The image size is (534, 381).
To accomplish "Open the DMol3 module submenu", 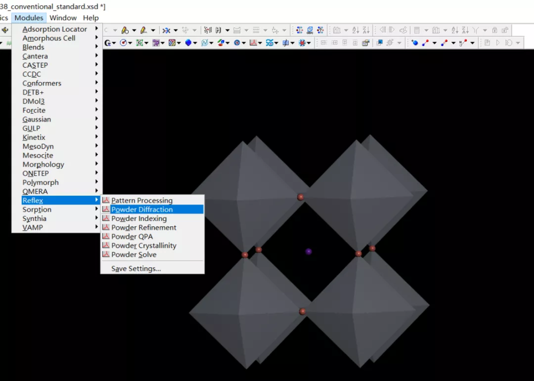I will 57,101.
